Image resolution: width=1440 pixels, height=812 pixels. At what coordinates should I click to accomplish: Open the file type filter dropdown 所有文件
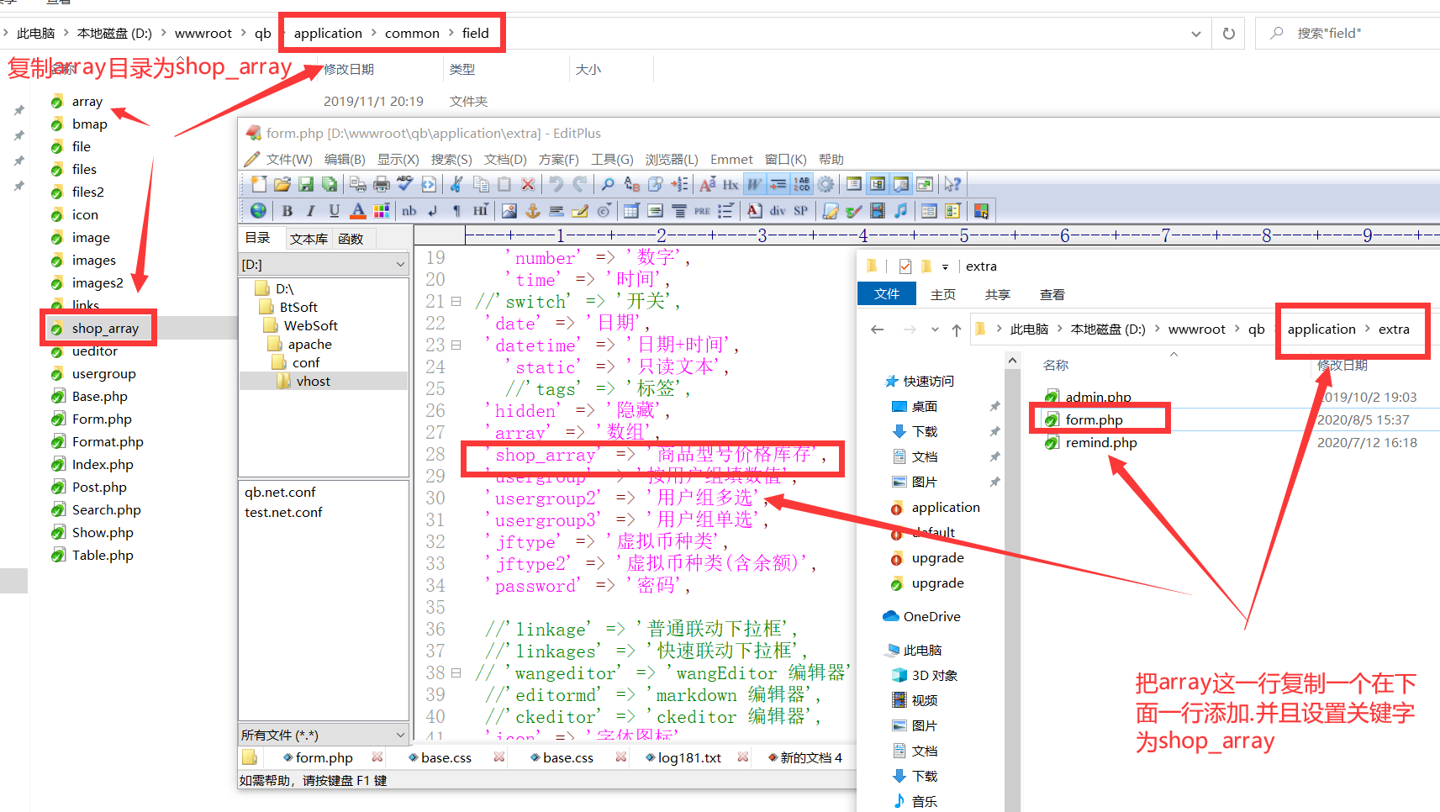(x=400, y=736)
